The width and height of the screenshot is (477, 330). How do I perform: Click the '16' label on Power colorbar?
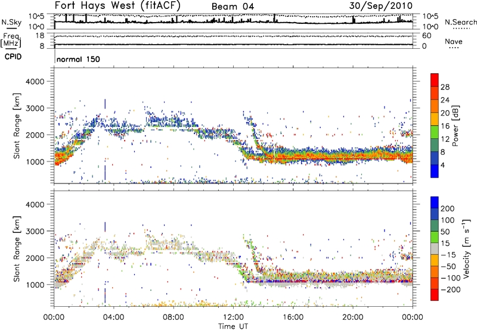pyautogui.click(x=445, y=126)
